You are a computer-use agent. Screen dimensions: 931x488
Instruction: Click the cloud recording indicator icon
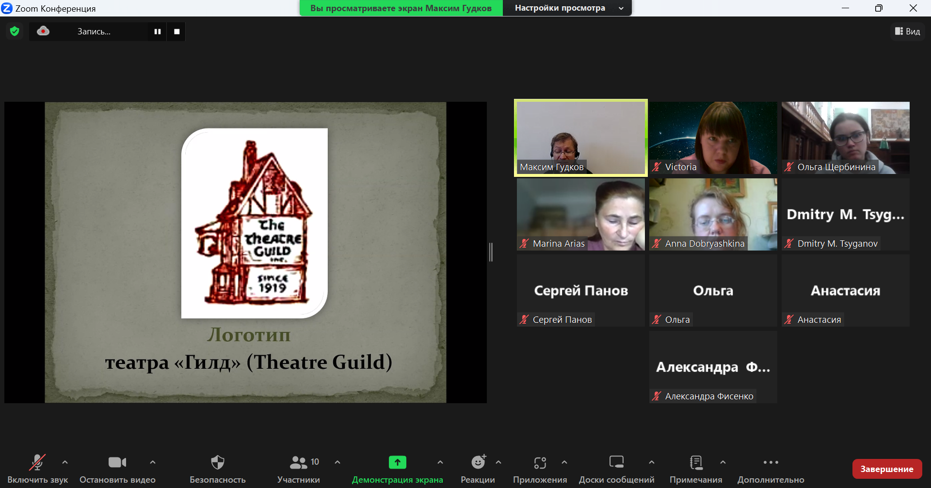click(x=43, y=31)
